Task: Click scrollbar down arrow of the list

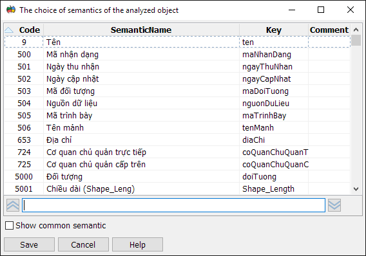Action: [356, 189]
